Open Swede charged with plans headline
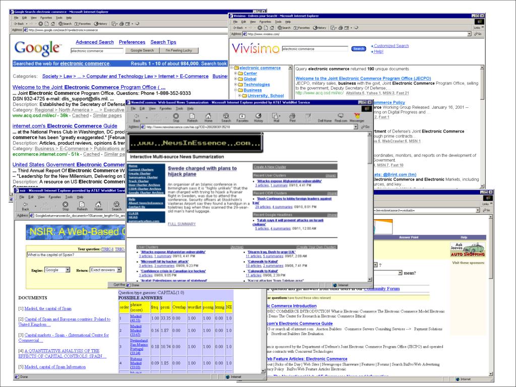Image resolution: width=516 pixels, height=387 pixels. [202, 171]
